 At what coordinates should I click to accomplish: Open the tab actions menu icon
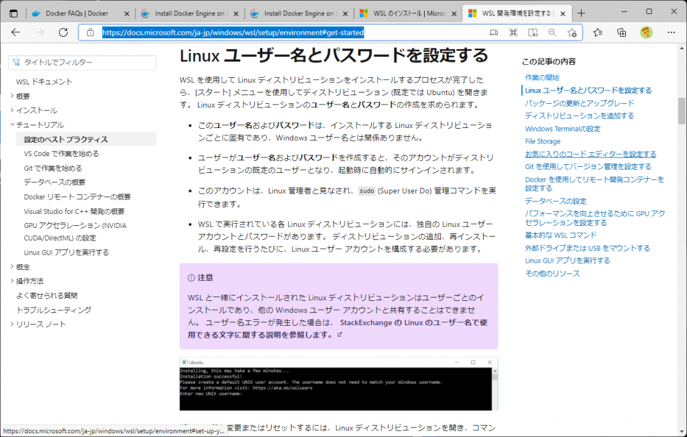pos(13,13)
